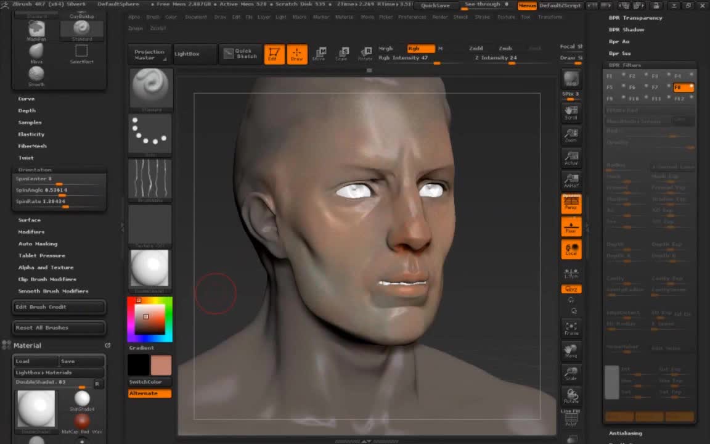Run a BPR render
710x444 pixels.
pyautogui.click(x=571, y=79)
